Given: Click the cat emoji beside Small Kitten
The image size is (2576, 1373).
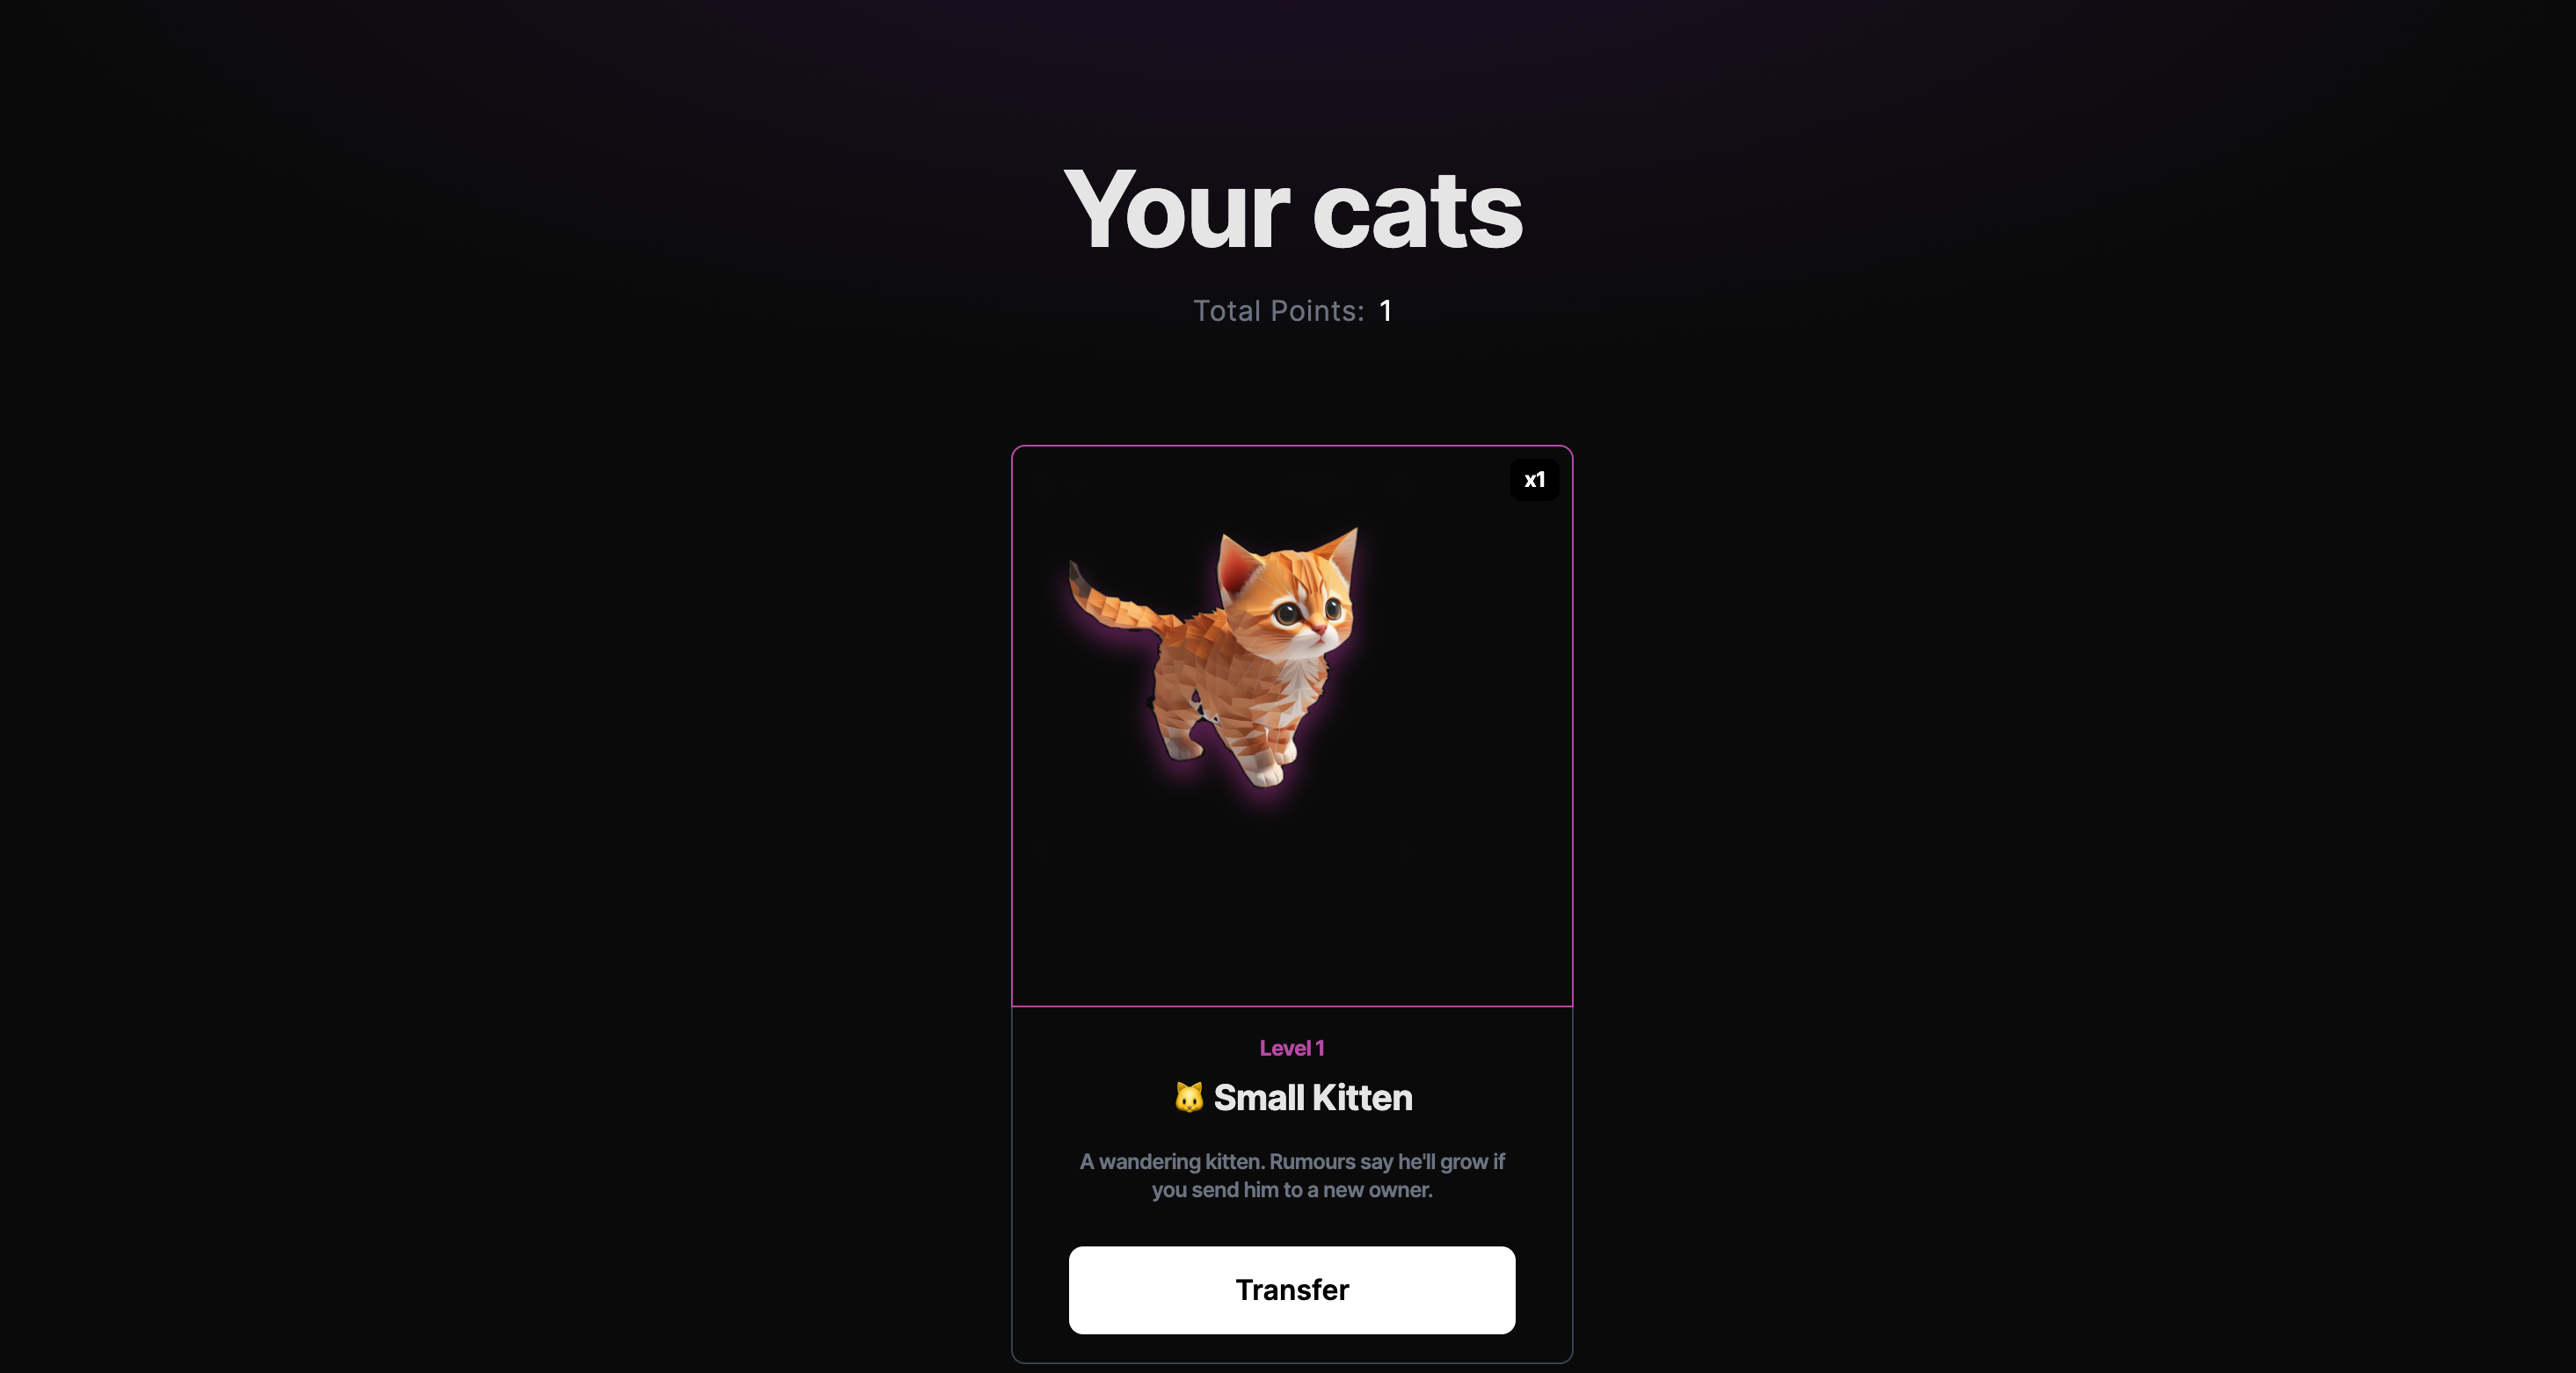Looking at the screenshot, I should click(x=1188, y=1097).
